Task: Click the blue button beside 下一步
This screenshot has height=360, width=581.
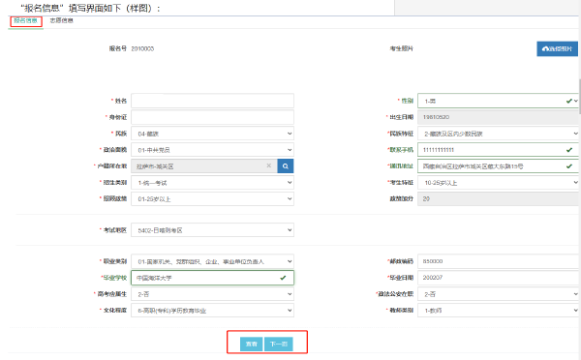Action: click(x=251, y=345)
